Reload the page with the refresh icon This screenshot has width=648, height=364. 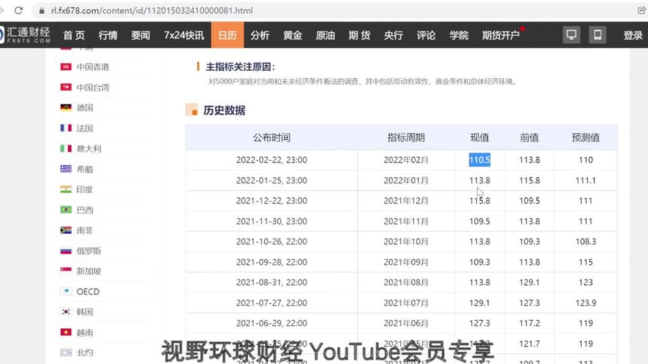[19, 10]
